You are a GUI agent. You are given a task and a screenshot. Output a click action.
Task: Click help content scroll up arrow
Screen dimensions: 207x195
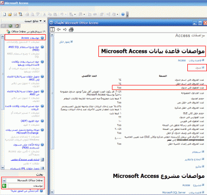click(x=52, y=35)
